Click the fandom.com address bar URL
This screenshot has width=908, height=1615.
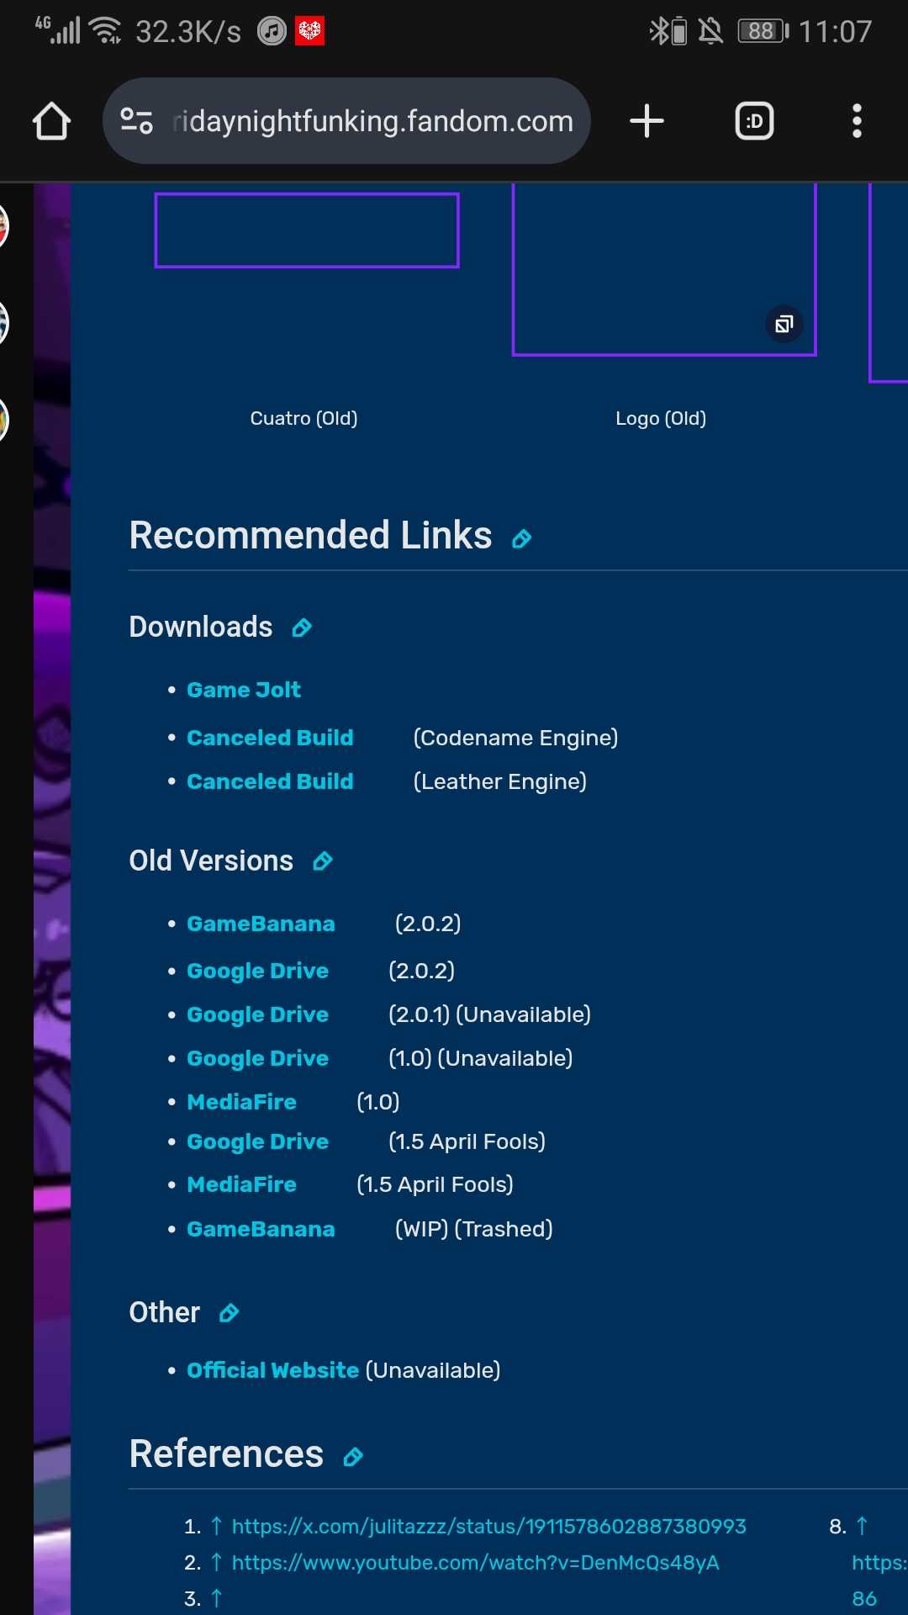pyautogui.click(x=372, y=121)
